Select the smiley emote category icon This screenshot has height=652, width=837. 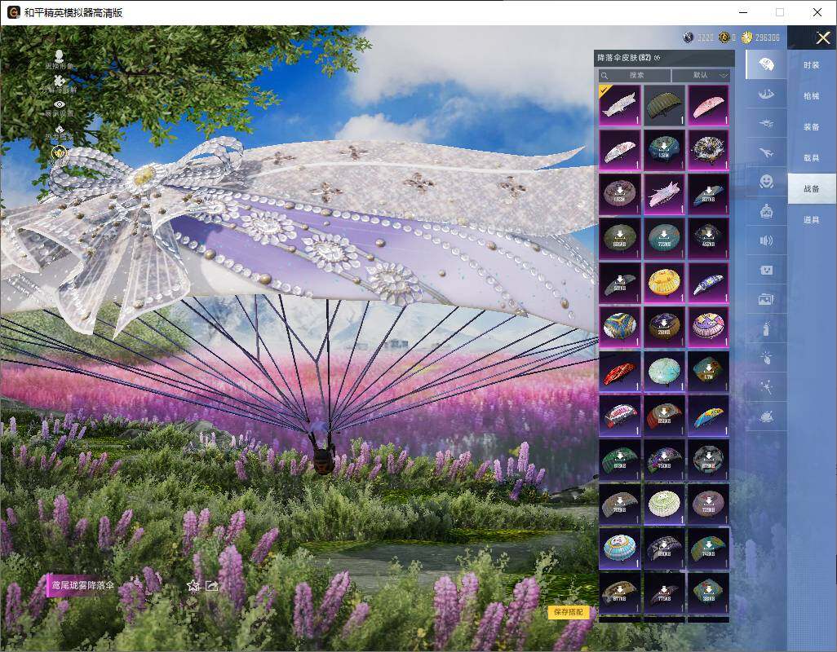(766, 182)
